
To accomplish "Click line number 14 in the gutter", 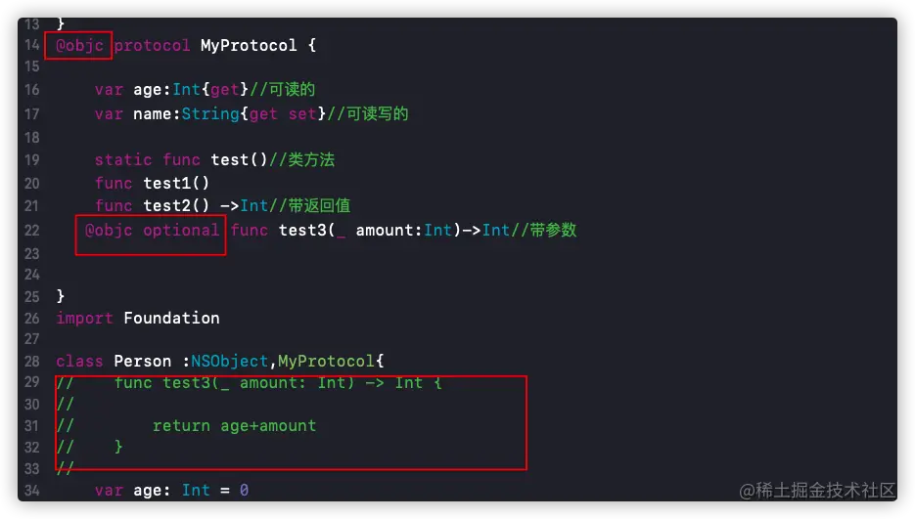I will coord(31,46).
